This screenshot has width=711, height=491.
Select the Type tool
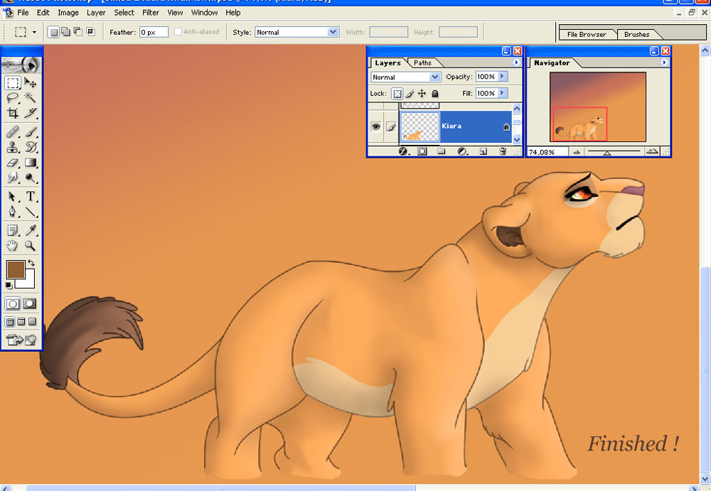coord(31,196)
